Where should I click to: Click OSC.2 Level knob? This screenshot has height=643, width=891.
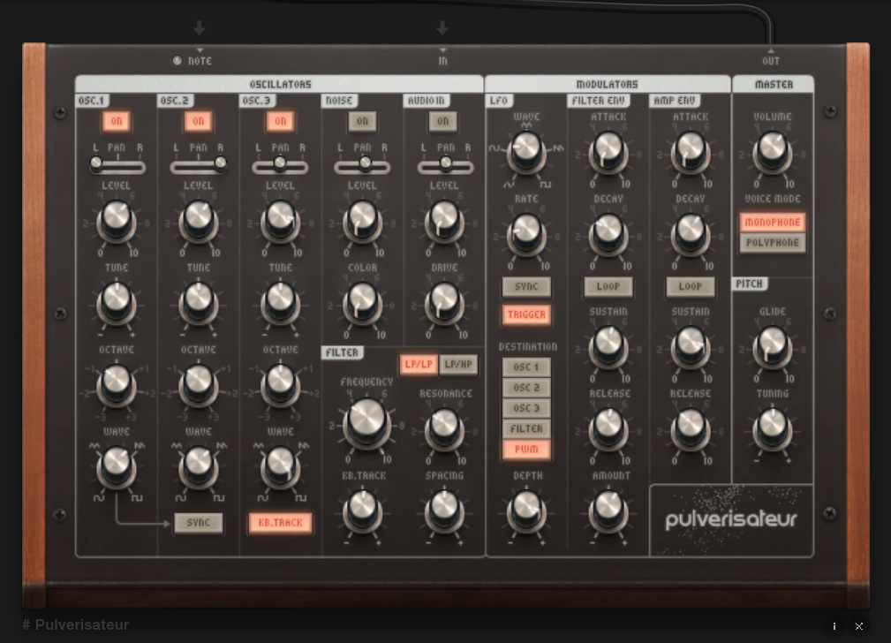(x=199, y=222)
